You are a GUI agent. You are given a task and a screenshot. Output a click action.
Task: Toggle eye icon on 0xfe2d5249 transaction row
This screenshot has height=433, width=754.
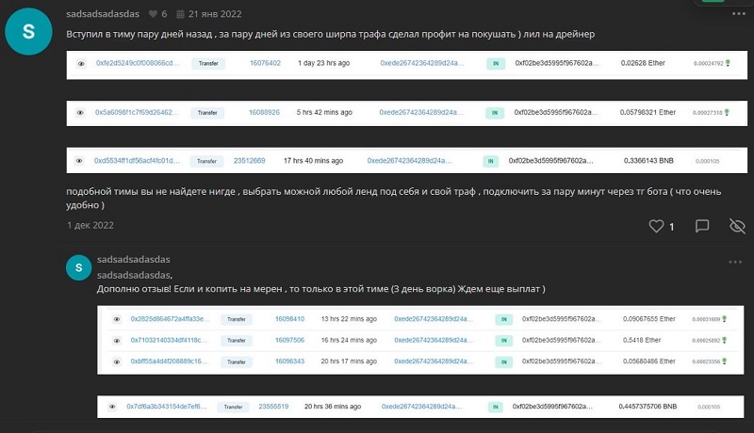pos(81,63)
